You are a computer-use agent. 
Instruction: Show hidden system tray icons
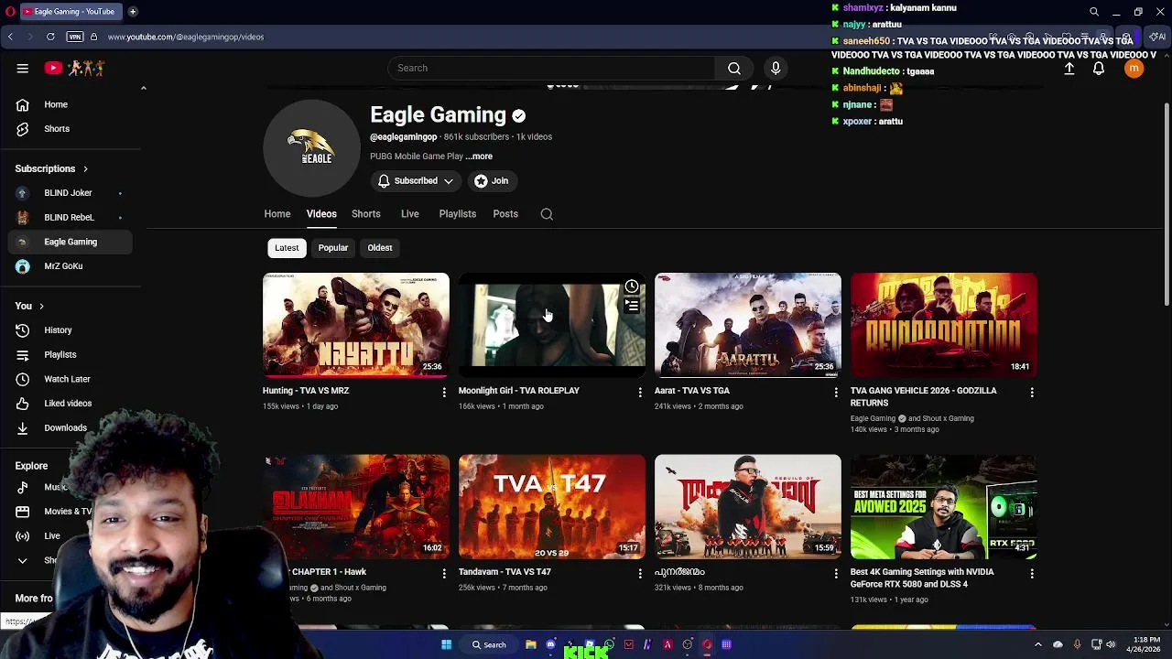coord(1037,645)
